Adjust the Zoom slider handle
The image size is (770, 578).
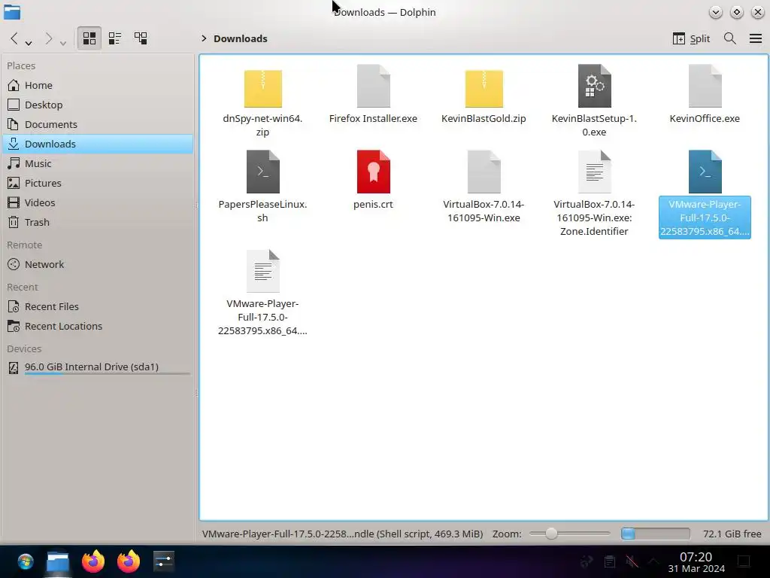551,534
